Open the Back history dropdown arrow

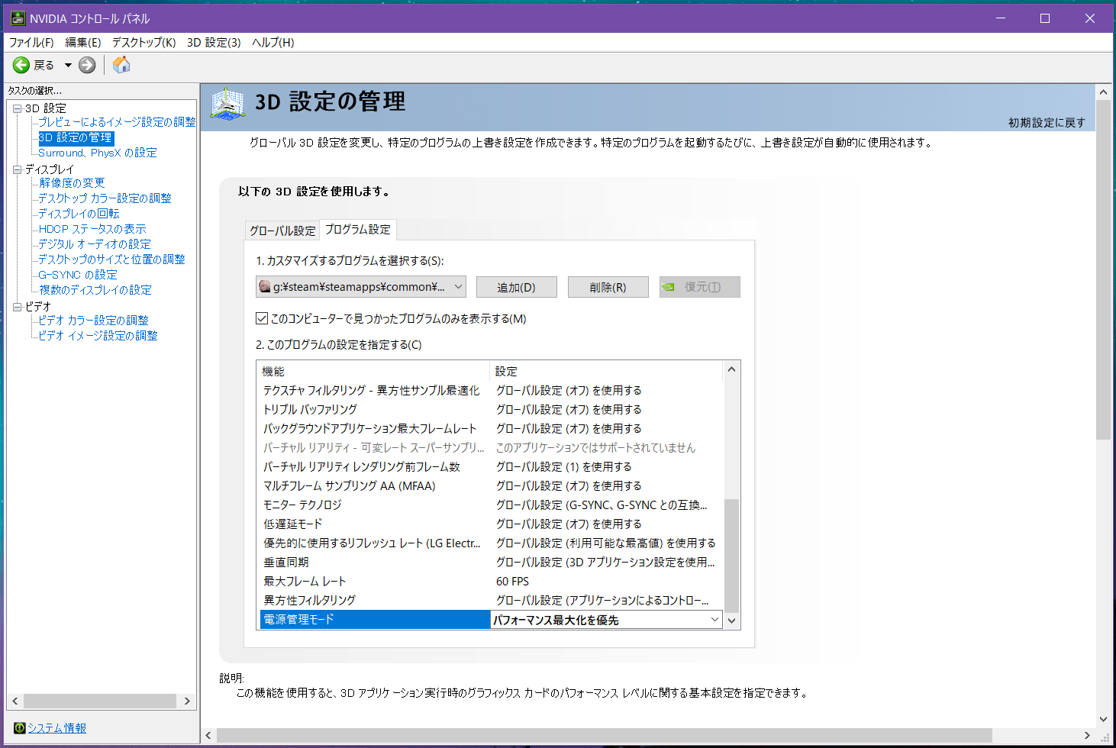pyautogui.click(x=68, y=65)
